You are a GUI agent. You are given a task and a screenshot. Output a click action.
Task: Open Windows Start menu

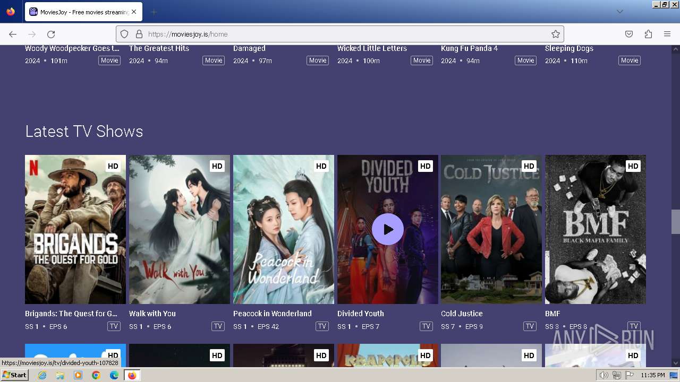pyautogui.click(x=14, y=375)
